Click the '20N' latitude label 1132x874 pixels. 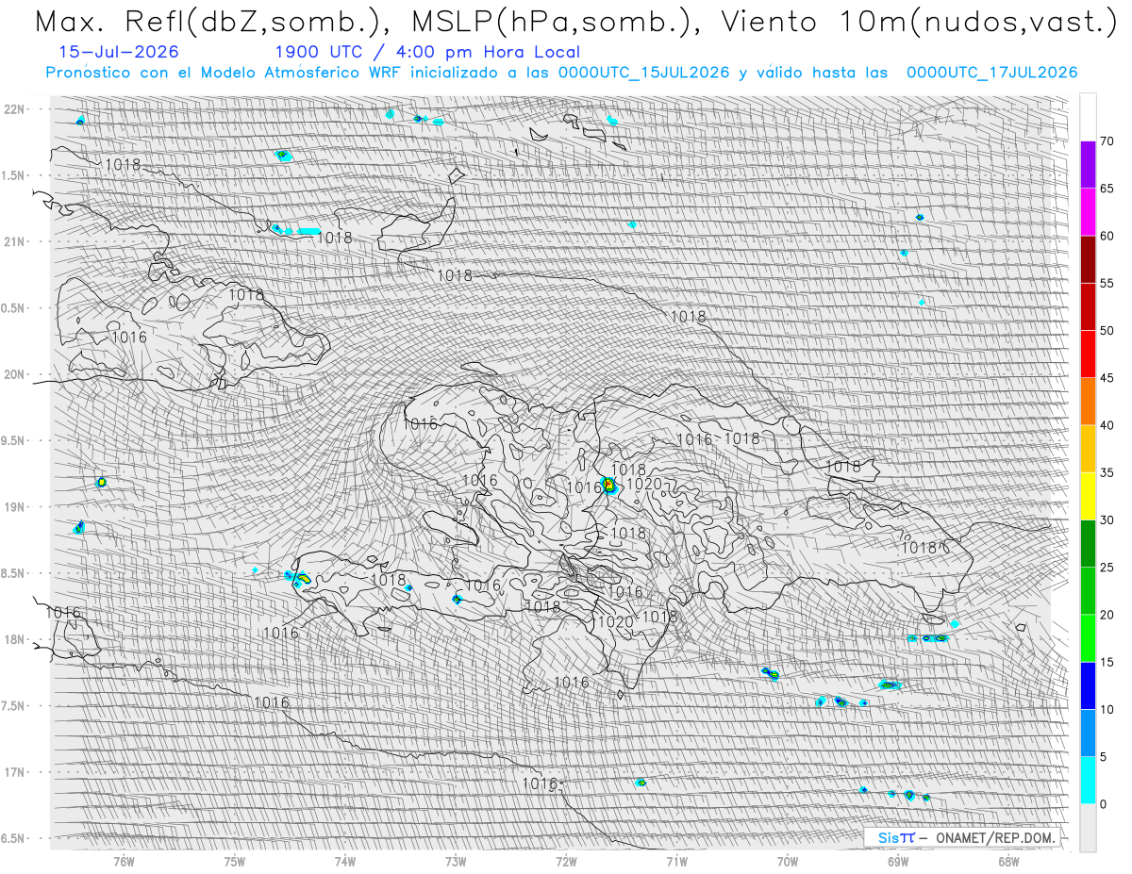point(15,374)
